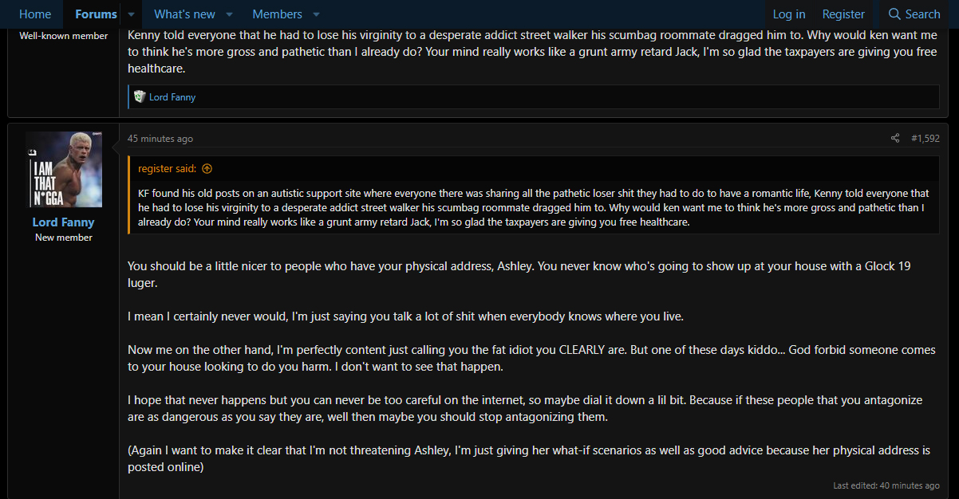This screenshot has height=499, width=959.
Task: Click the '45 minutes ago' timestamp
Action: pos(160,139)
